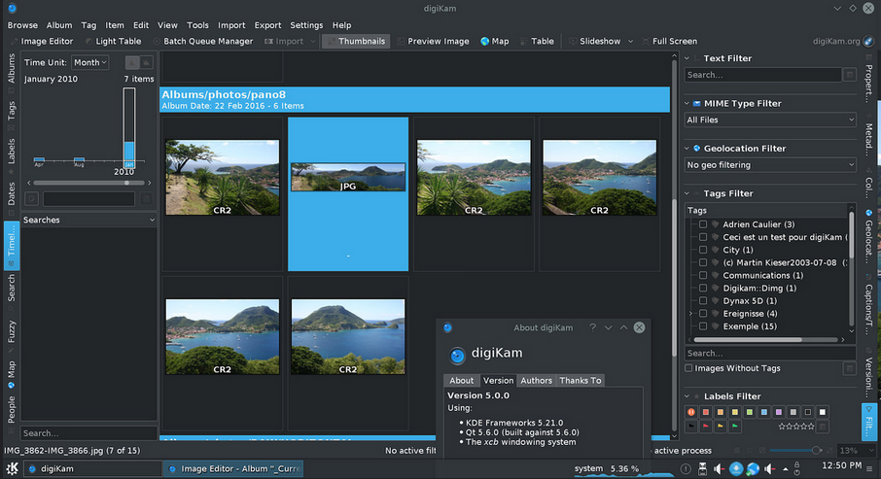
Task: Click the thumbnail zoom slider handle
Action: (815, 451)
